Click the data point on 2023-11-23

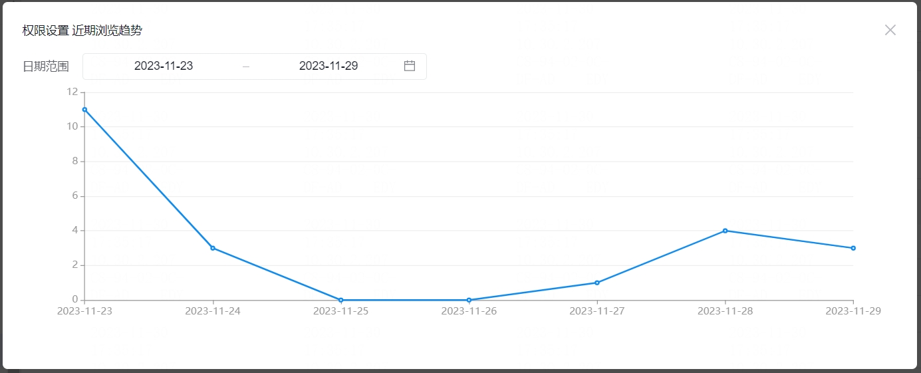pyautogui.click(x=84, y=110)
